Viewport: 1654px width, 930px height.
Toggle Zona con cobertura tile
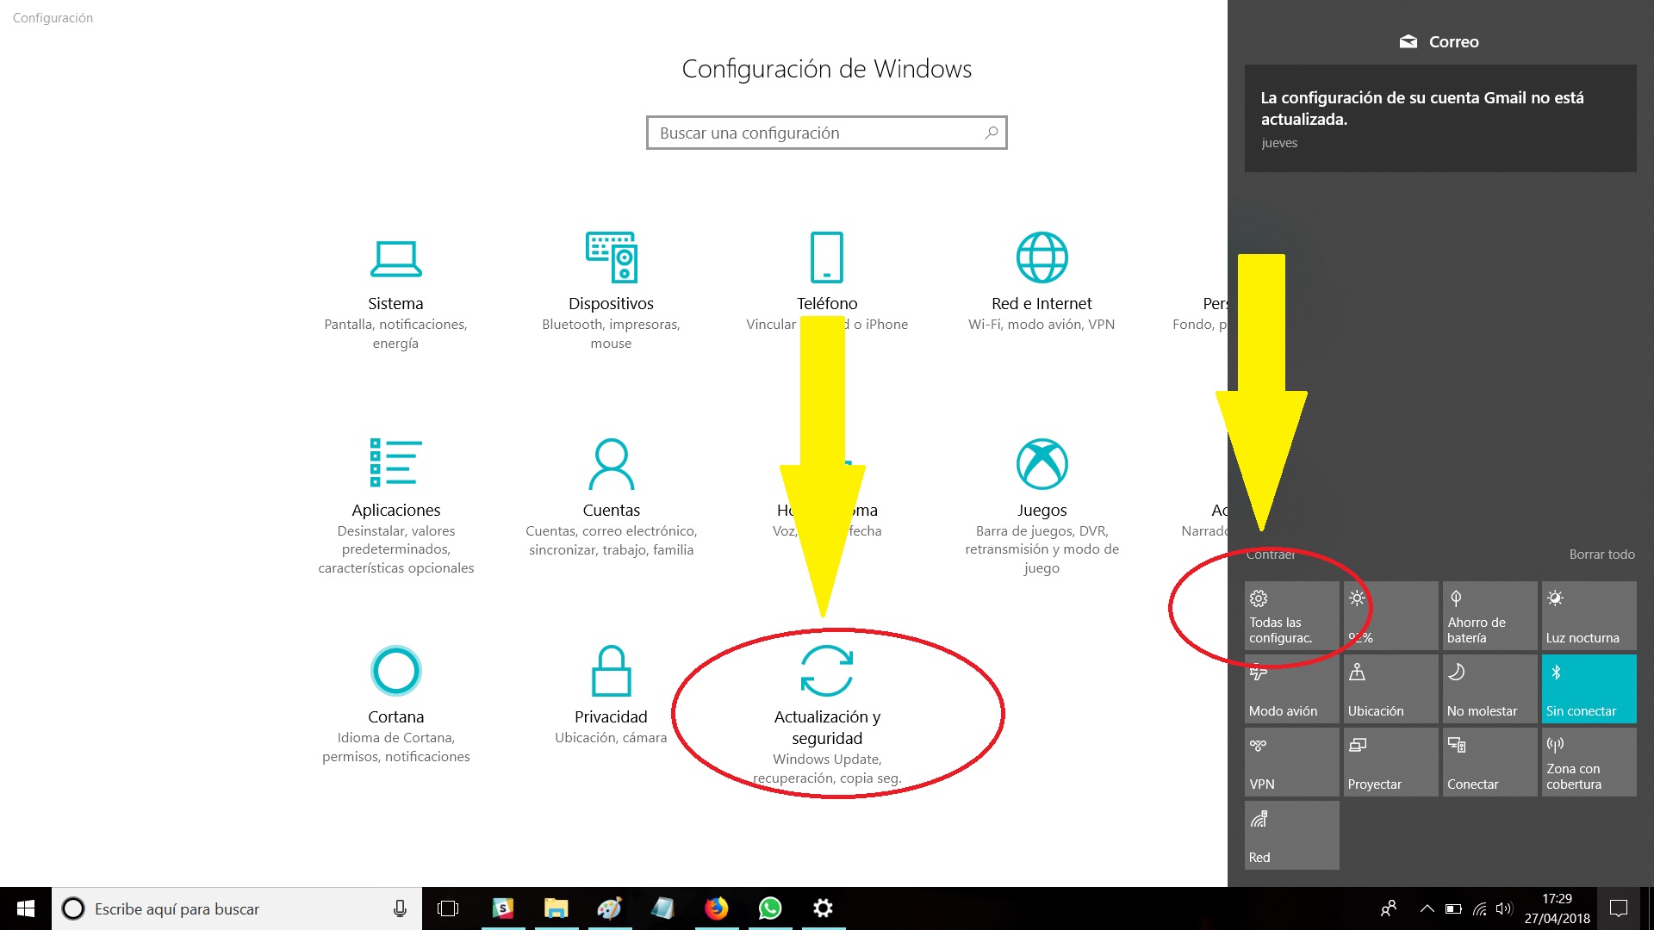pyautogui.click(x=1589, y=762)
